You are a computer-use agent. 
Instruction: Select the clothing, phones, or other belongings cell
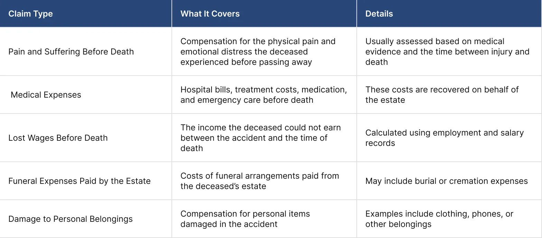point(439,219)
